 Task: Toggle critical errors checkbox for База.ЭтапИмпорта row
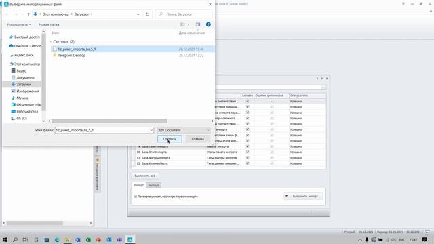click(x=272, y=152)
